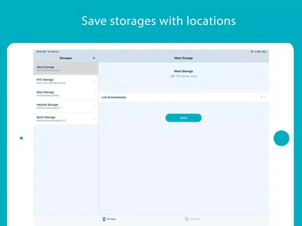This screenshot has width=302, height=226.
Task: Switch to Inventory tab
Action: click(192, 219)
